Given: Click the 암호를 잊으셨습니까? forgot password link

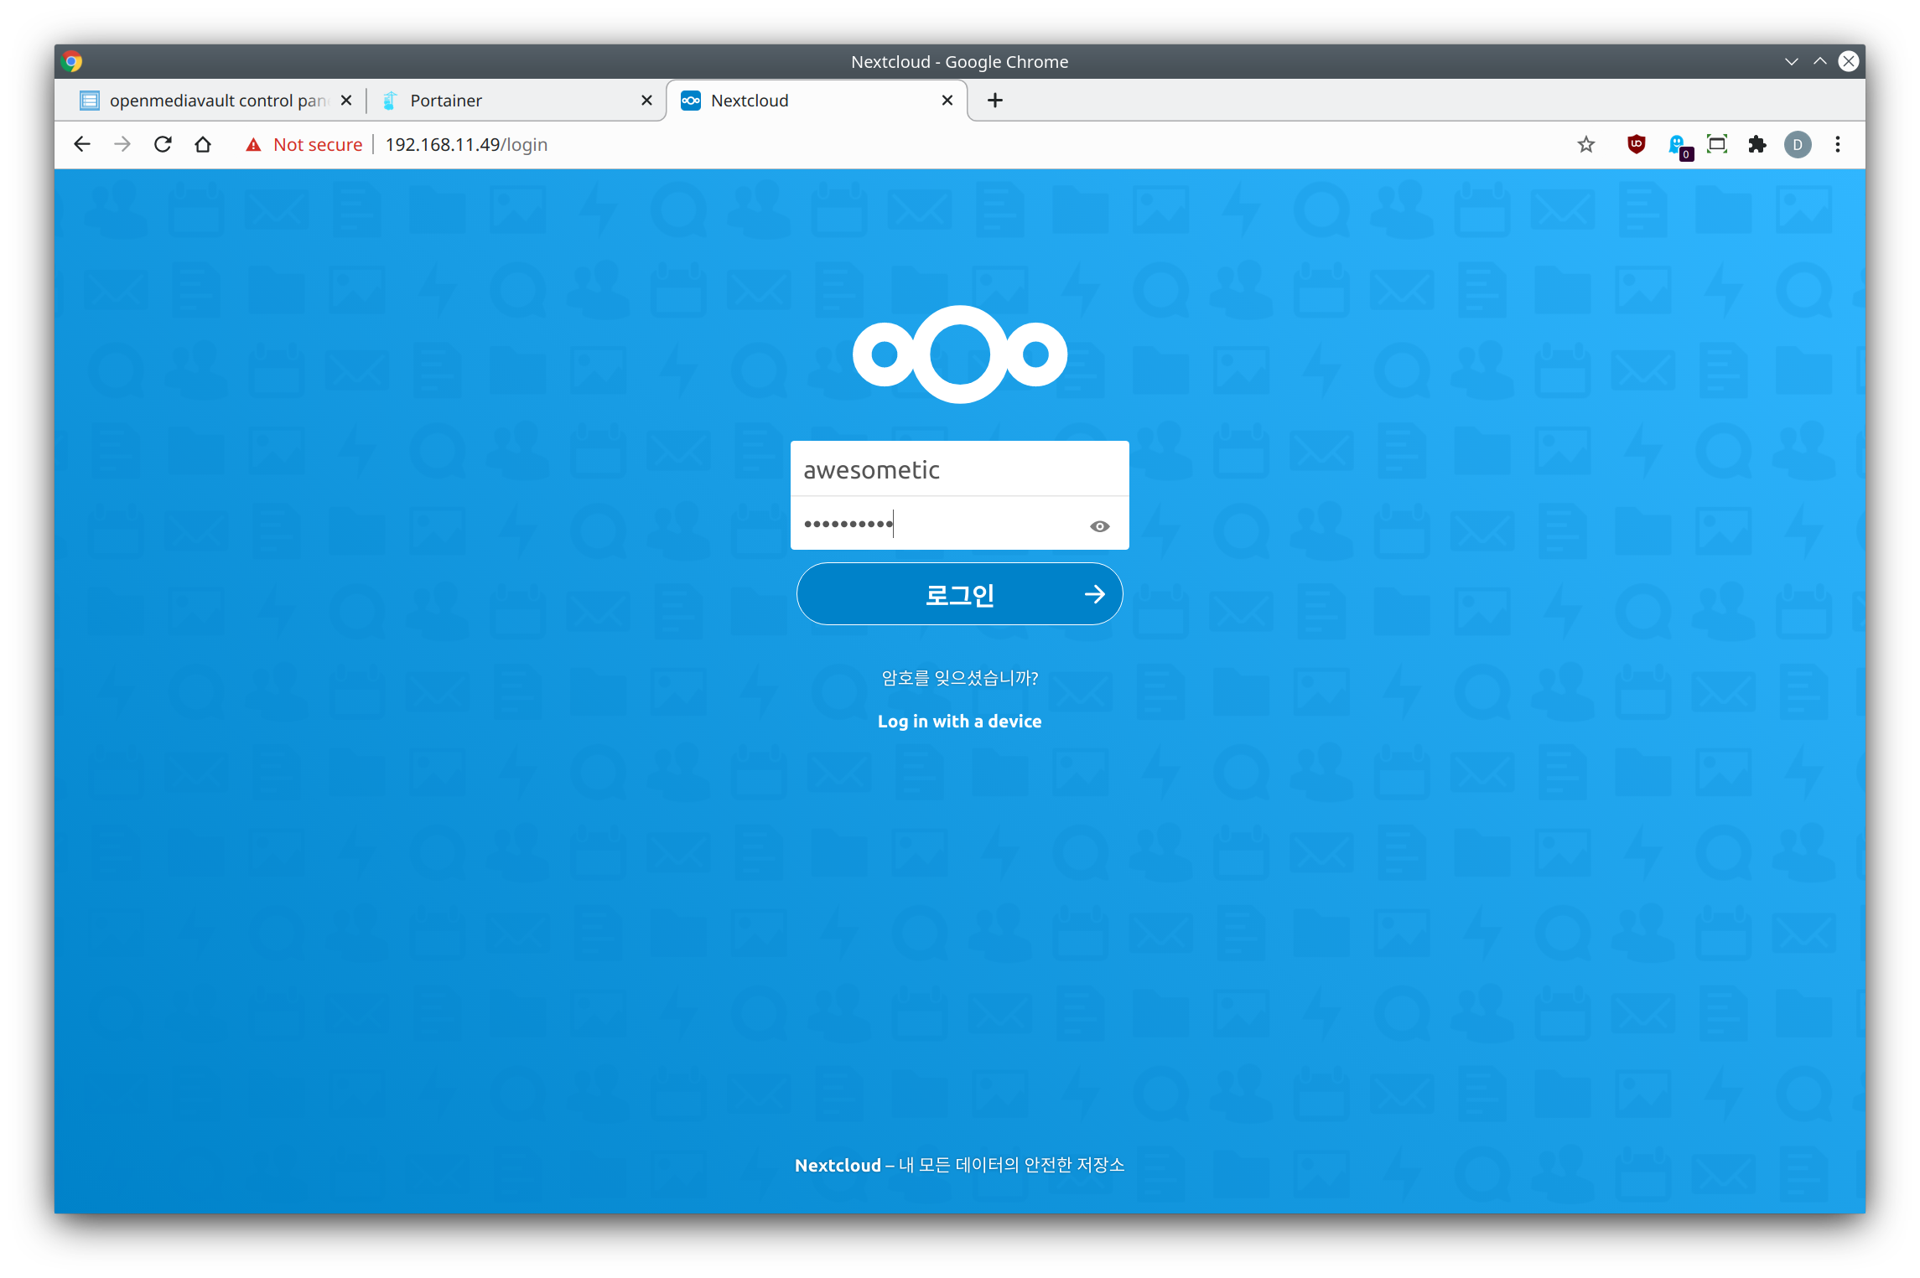Looking at the screenshot, I should 959,677.
